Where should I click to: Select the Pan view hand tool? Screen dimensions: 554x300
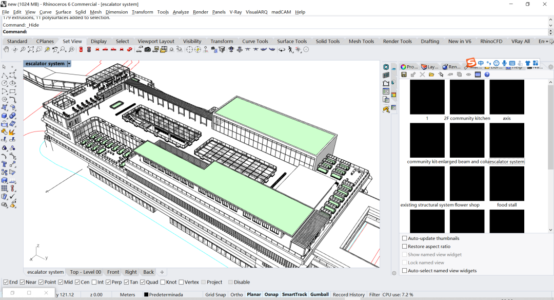point(6,50)
